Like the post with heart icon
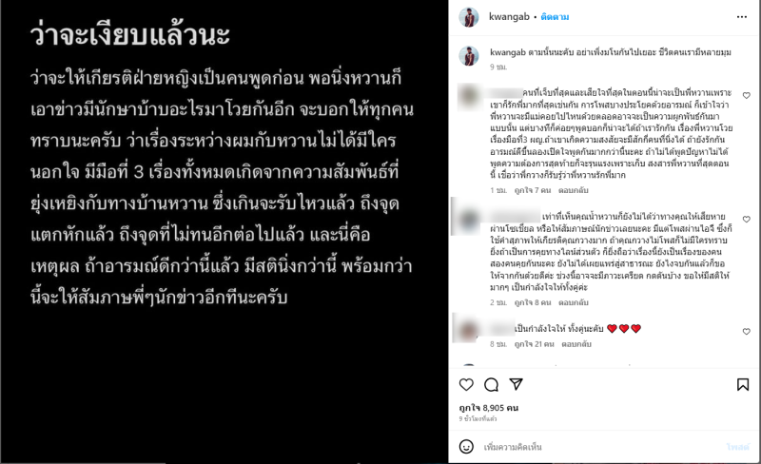The height and width of the screenshot is (464, 761). (466, 385)
